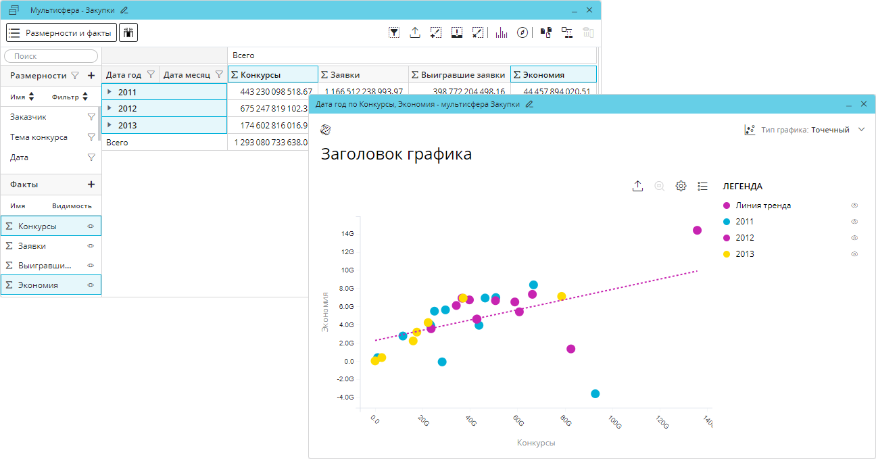The width and height of the screenshot is (876, 459).
Task: Select the Заказчик dimension in the list
Action: (28, 117)
